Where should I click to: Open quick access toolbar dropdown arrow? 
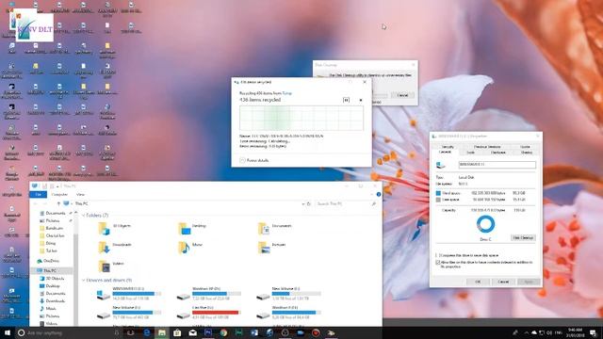58,186
